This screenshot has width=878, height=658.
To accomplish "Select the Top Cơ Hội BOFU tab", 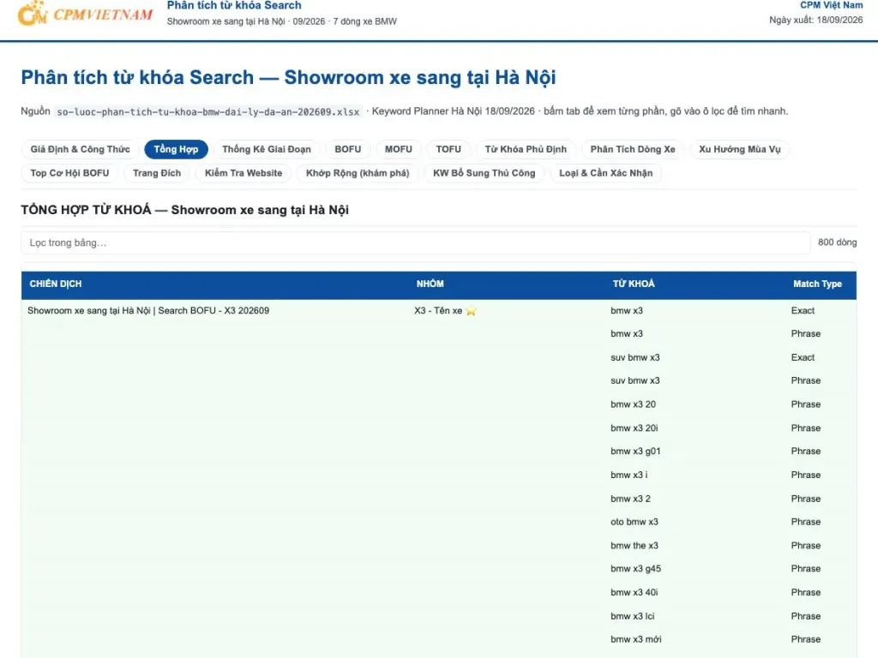I will (x=70, y=173).
